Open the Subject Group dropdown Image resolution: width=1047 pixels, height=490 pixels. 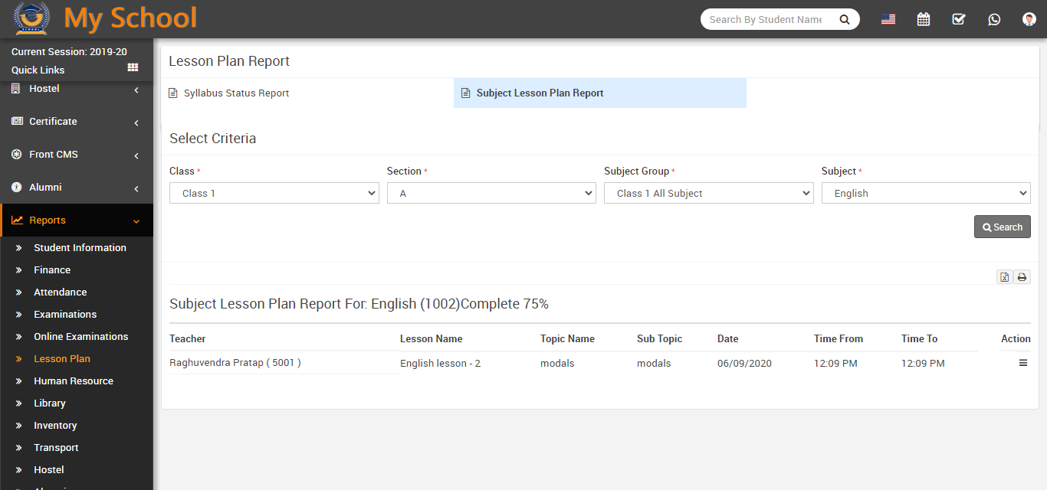pyautogui.click(x=708, y=193)
